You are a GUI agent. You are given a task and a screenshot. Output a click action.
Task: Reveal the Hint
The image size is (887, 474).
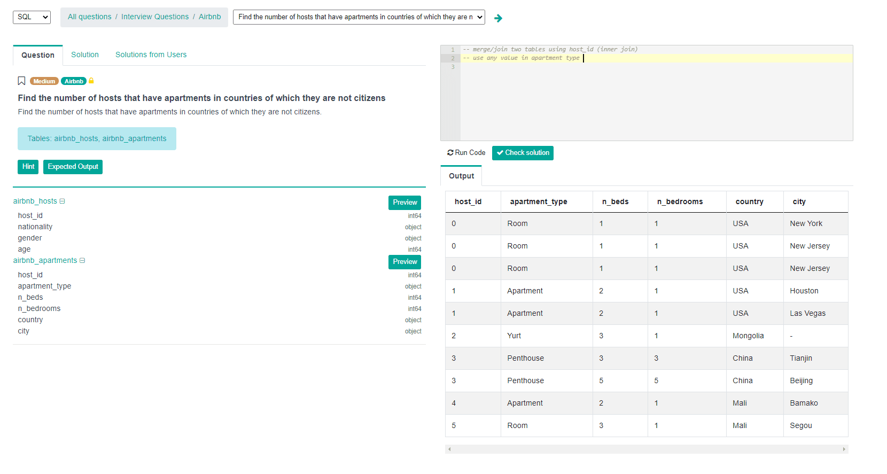(x=28, y=167)
